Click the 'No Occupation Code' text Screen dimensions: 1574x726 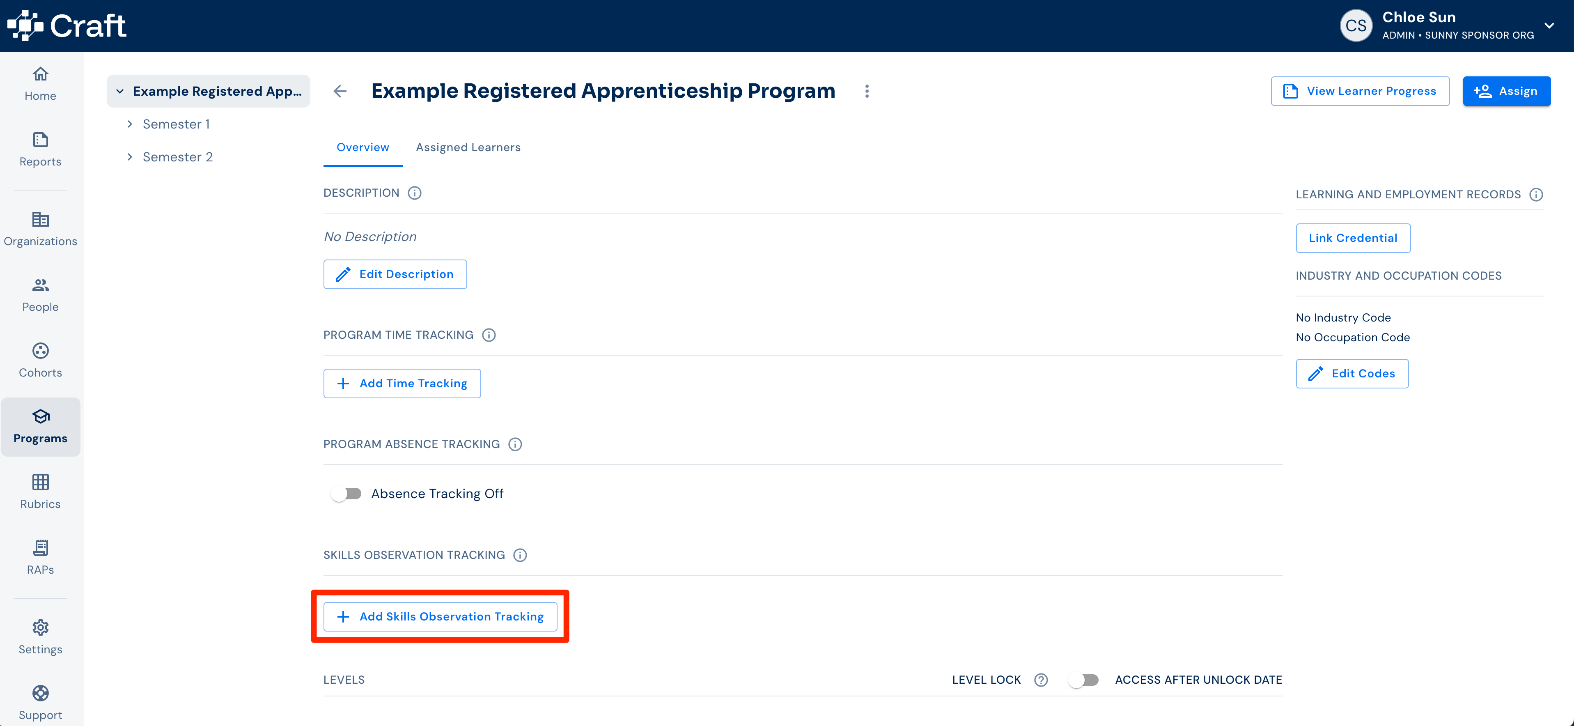click(x=1353, y=337)
